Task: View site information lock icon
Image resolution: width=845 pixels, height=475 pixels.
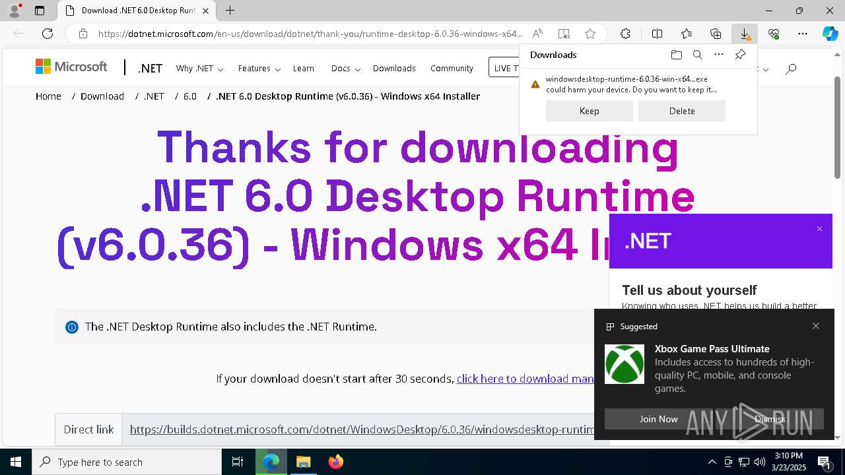Action: [83, 34]
